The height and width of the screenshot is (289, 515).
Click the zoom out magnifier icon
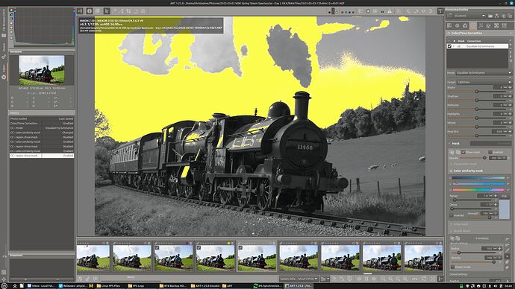click(384, 279)
